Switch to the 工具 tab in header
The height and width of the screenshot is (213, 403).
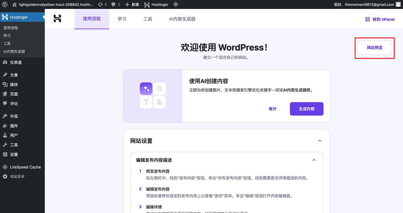click(148, 19)
